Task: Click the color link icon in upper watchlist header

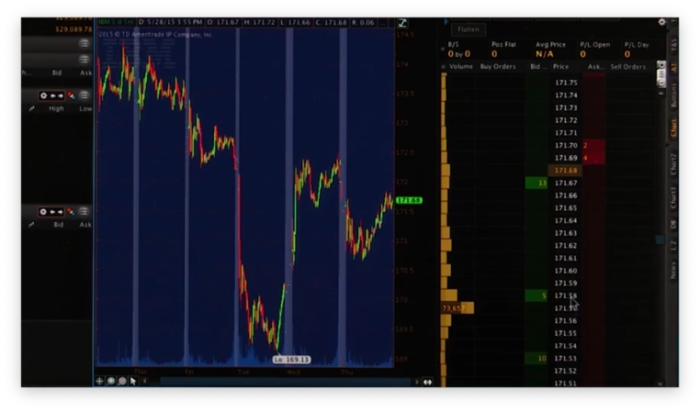Action: coord(71,95)
